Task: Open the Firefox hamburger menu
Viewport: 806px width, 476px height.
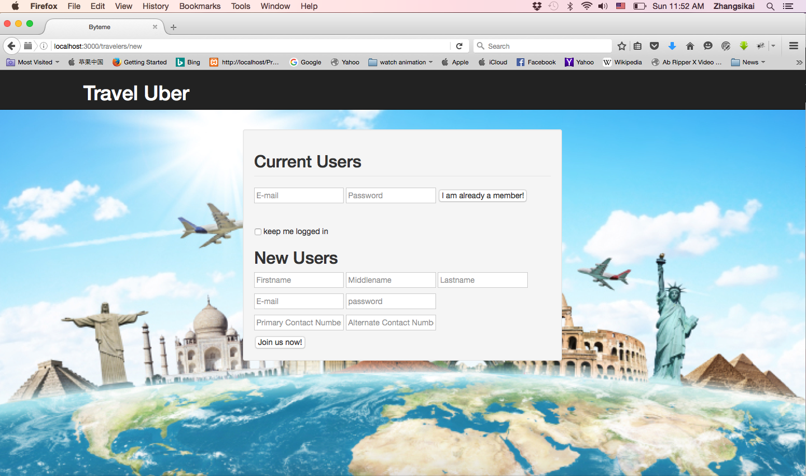Action: (x=794, y=46)
